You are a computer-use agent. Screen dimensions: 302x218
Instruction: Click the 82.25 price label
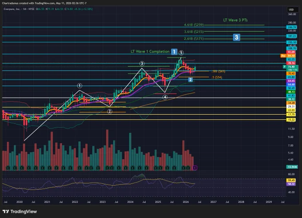[x=291, y=59]
